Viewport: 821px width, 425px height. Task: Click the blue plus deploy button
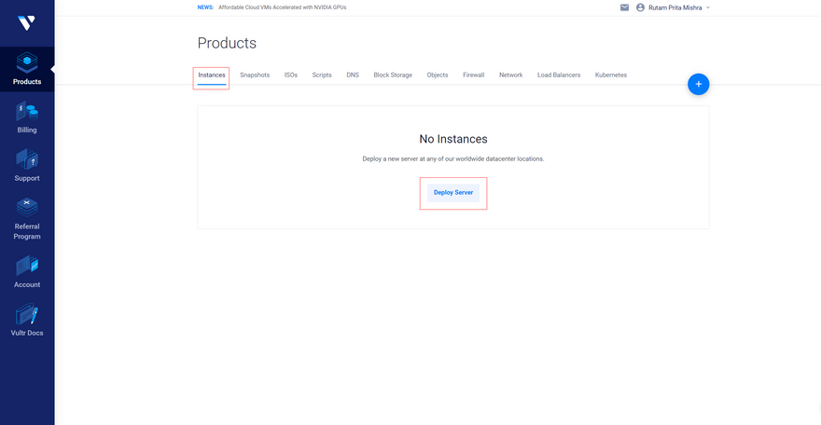coord(698,84)
